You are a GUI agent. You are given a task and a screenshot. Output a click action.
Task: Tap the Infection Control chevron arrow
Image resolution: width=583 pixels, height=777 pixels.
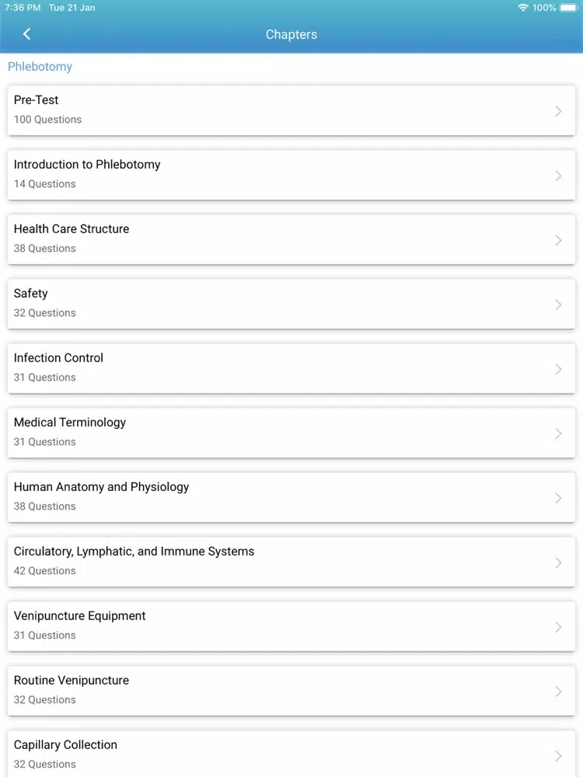coord(558,368)
